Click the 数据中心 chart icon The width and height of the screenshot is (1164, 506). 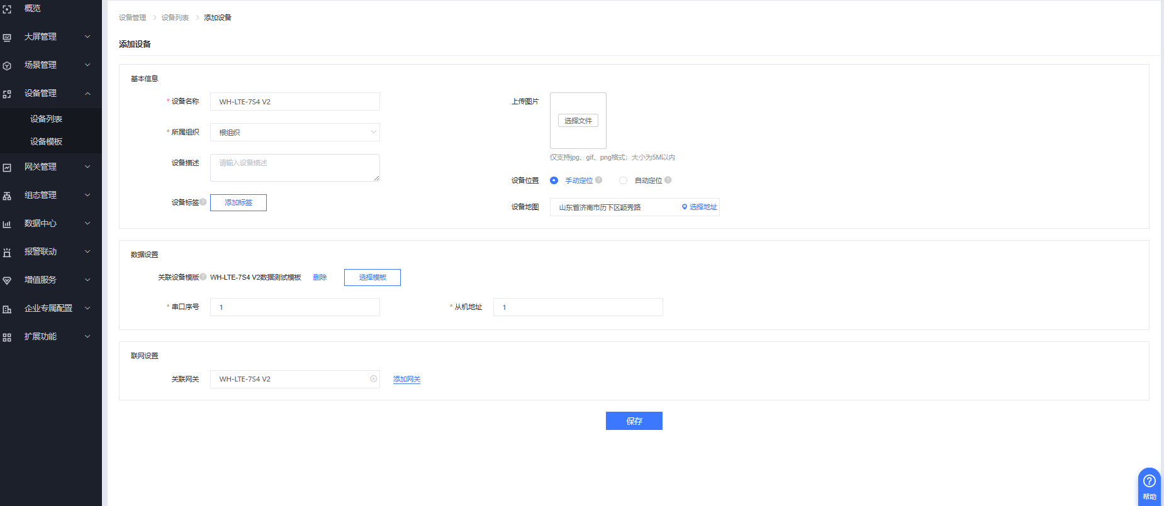pos(7,224)
